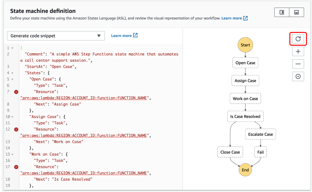Click the refresh graph icon

pos(298,39)
